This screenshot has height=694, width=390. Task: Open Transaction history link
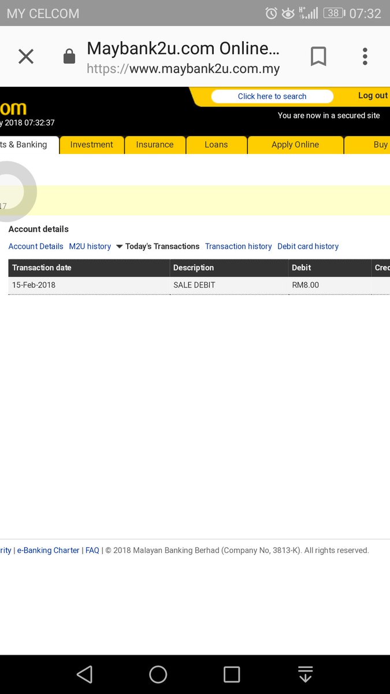pyautogui.click(x=238, y=246)
